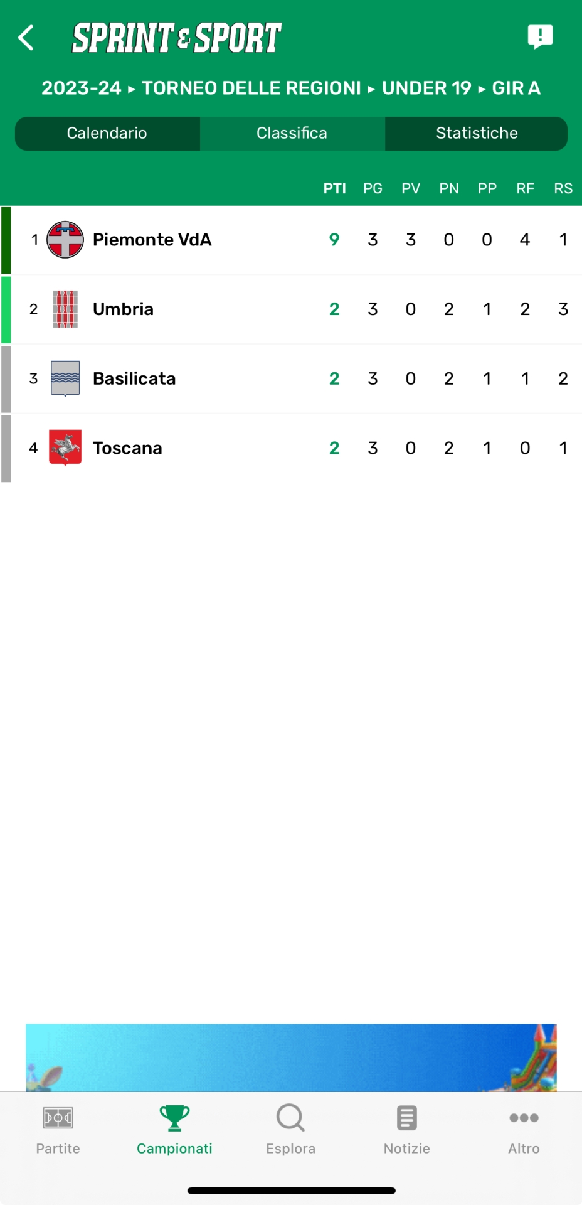This screenshot has width=582, height=1205.
Task: Tap the Sprint e Sport logo
Action: [177, 38]
